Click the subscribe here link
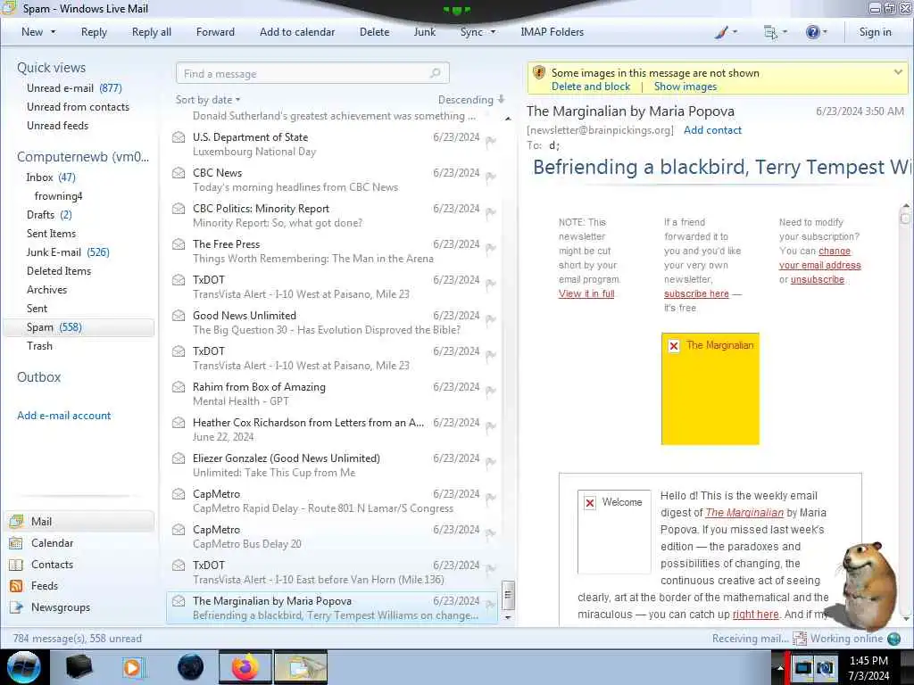Screen dimensions: 914x685 [x=696, y=293]
